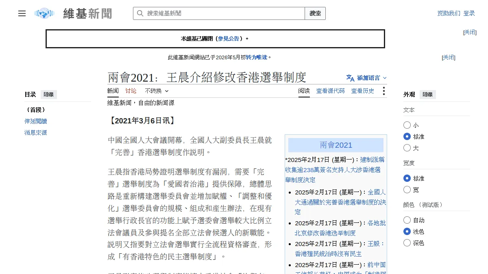
Task: Open the vertical three-dot more menu
Action: point(383,91)
